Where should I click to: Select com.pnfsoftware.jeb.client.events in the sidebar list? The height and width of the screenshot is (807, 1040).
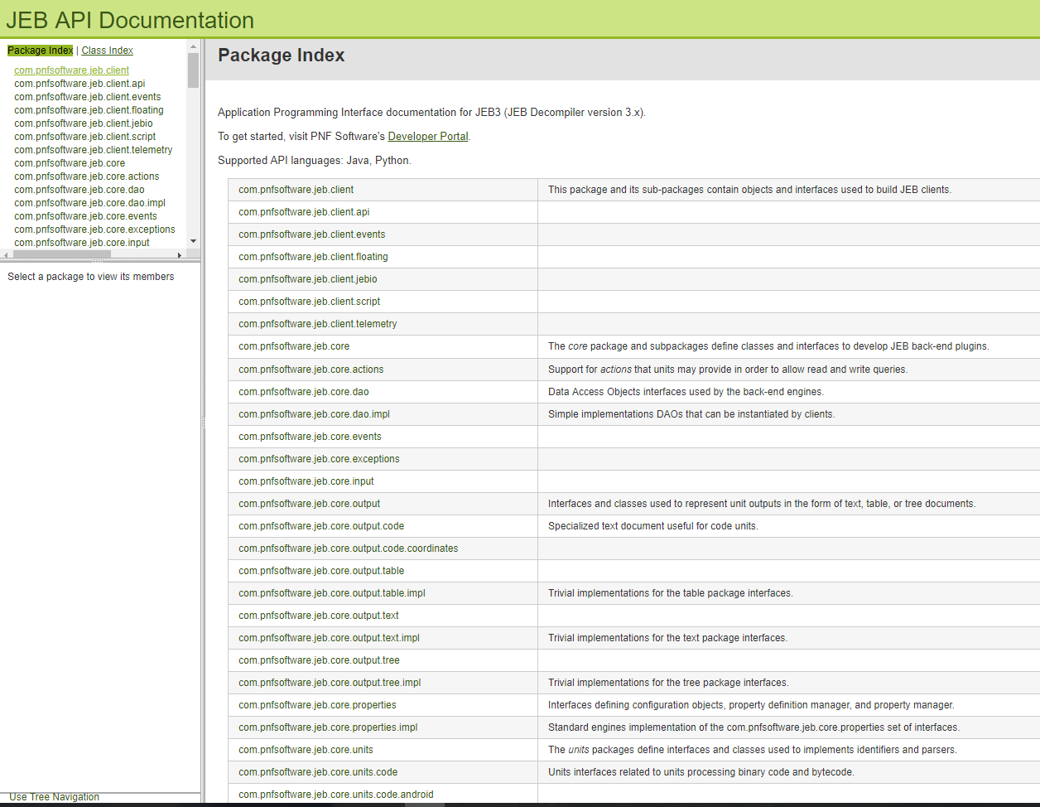pyautogui.click(x=88, y=97)
